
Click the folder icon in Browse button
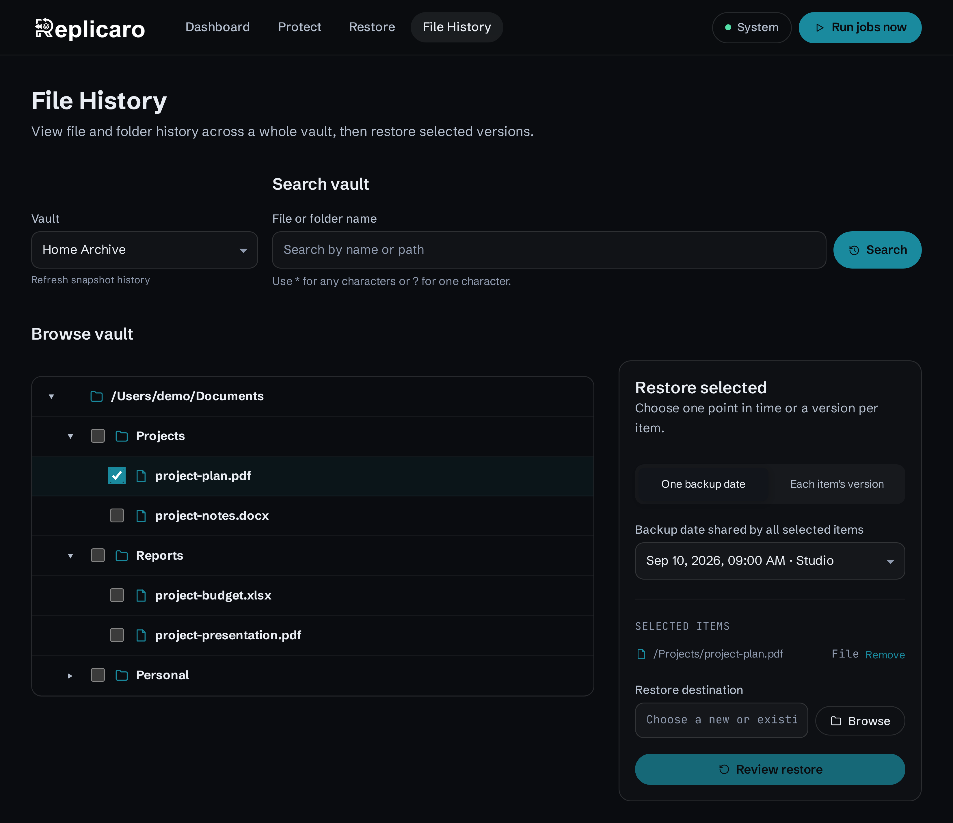point(836,721)
